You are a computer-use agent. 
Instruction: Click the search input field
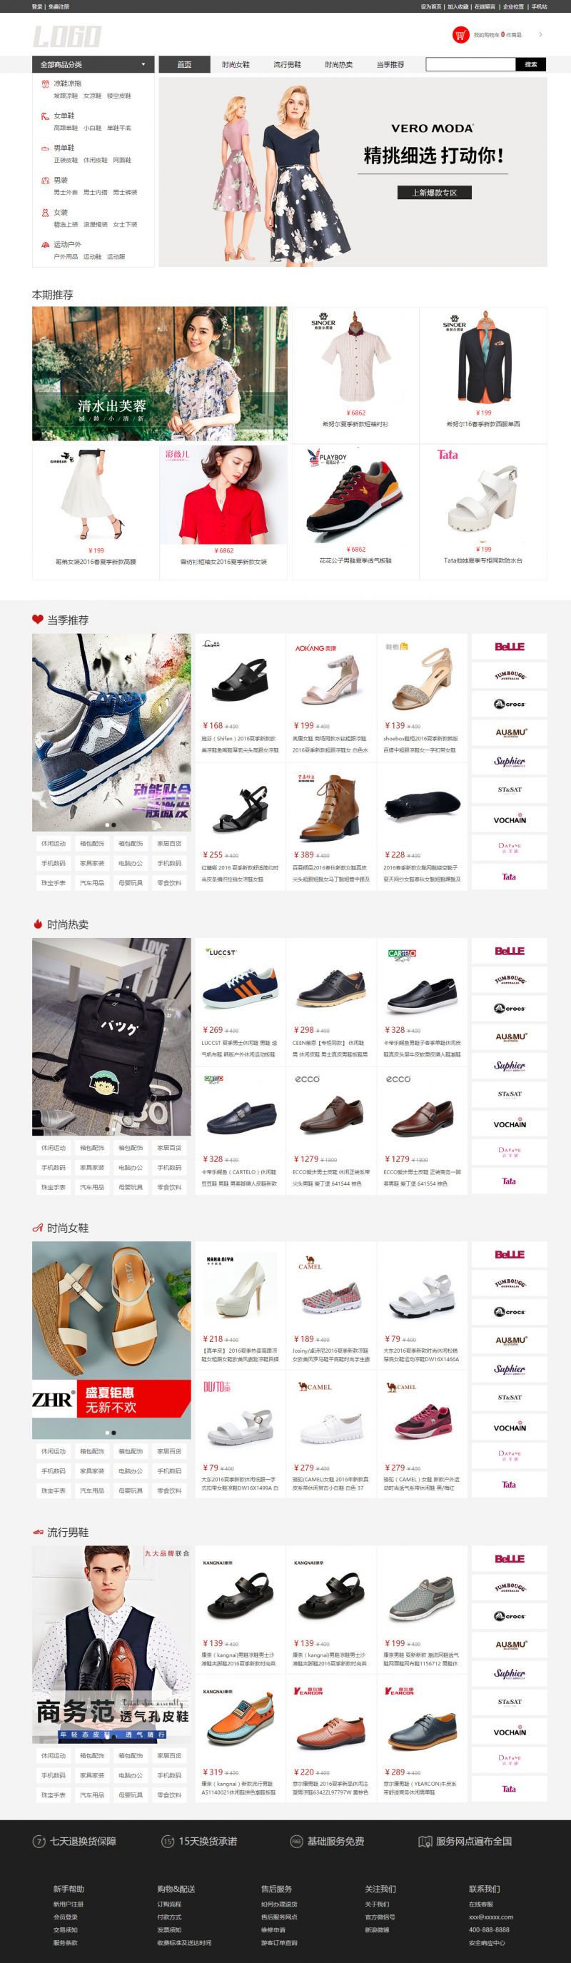[x=470, y=65]
